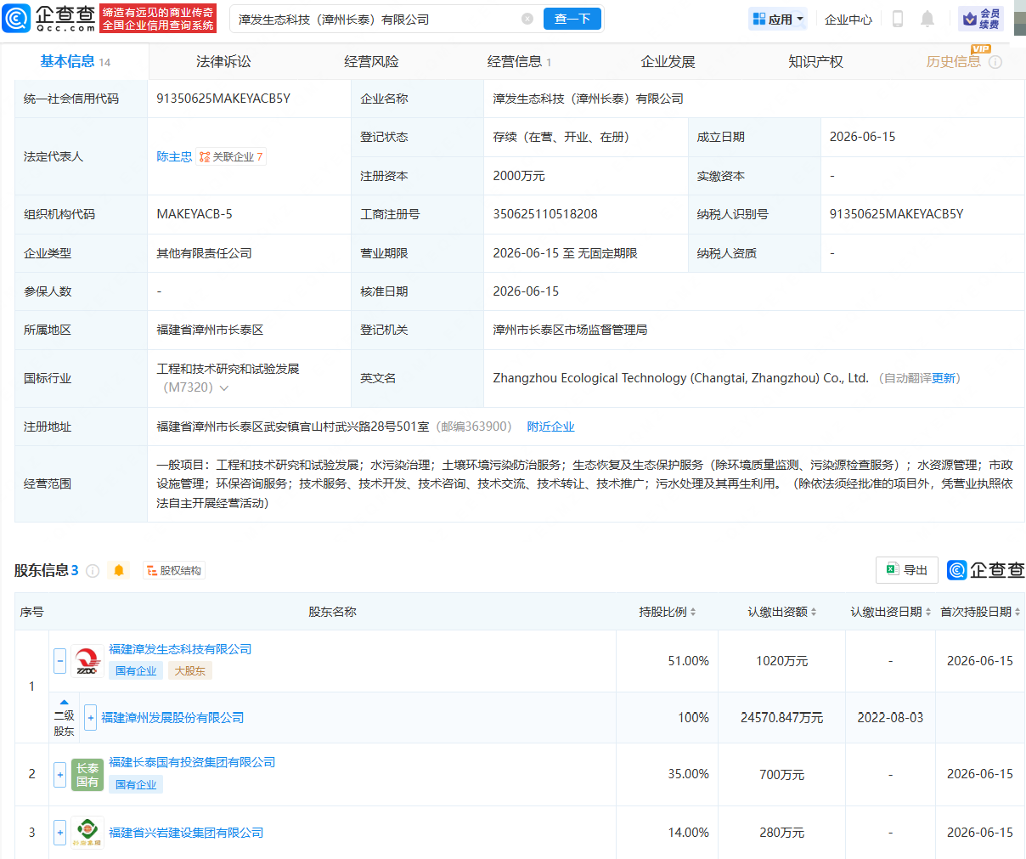
Task: Click 国有企业 tag under 福建漳发生态科技
Action: 136,670
